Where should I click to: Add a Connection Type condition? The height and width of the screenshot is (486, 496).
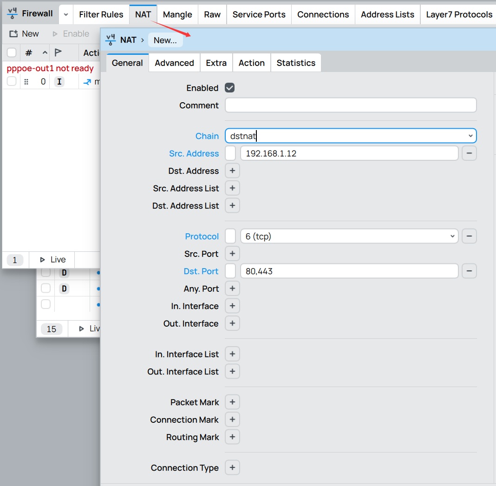(232, 468)
